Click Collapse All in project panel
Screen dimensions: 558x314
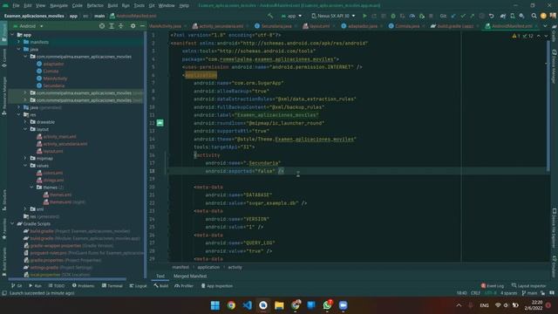(121, 26)
